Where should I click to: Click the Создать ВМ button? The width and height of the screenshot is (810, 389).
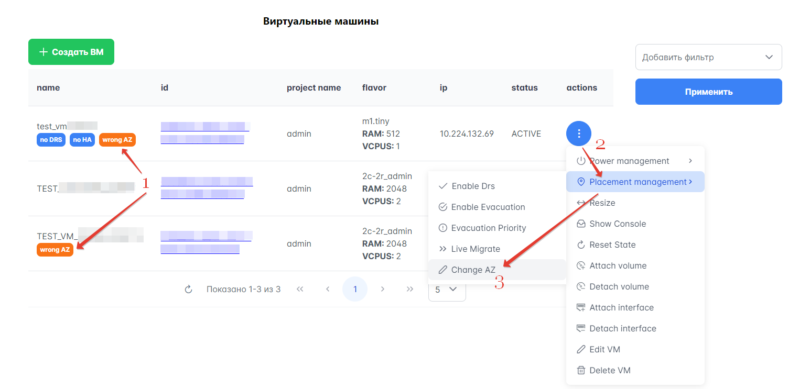[x=71, y=52]
